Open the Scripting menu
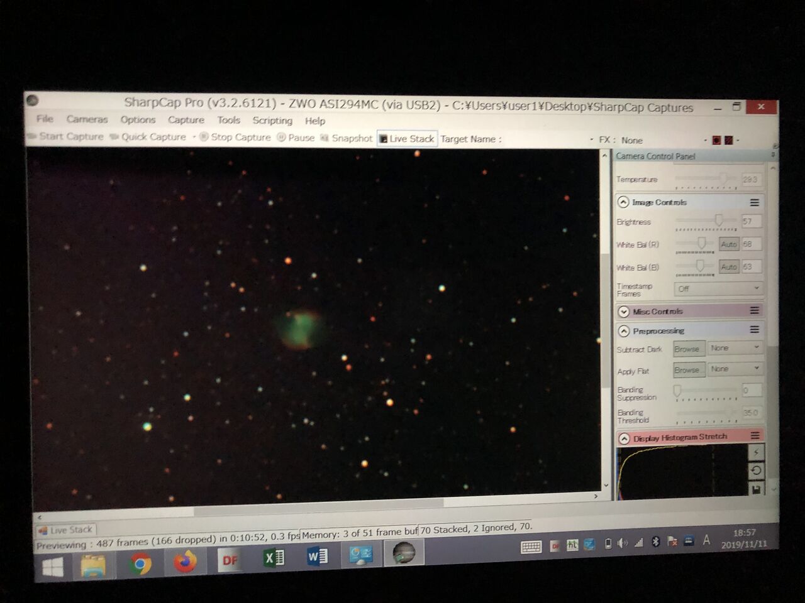 272,121
